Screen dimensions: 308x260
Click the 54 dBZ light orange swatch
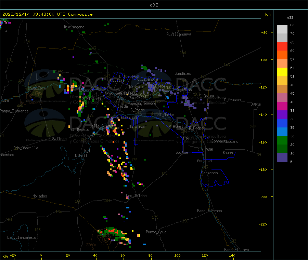pyautogui.click(x=282, y=63)
